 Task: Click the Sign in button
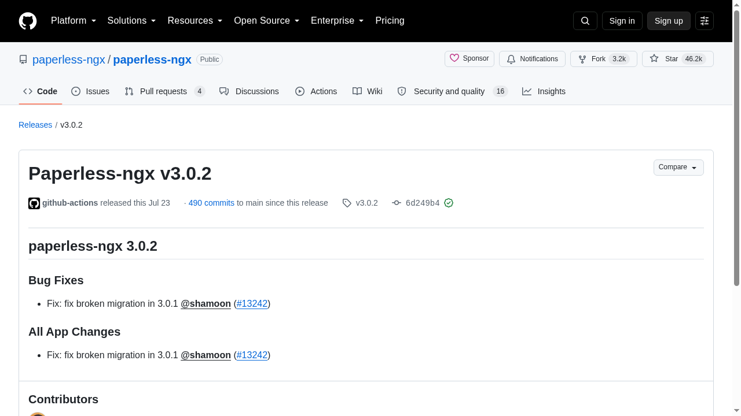click(622, 21)
